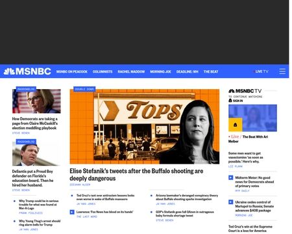Click the play icon beside Midterm Meter story

tap(231, 177)
